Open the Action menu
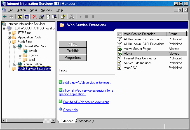190x130 pixels. (22, 10)
